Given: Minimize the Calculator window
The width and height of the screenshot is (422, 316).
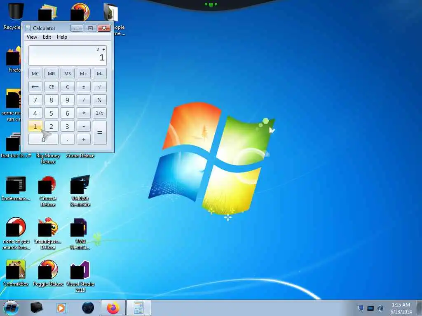Looking at the screenshot, I should coord(77,28).
